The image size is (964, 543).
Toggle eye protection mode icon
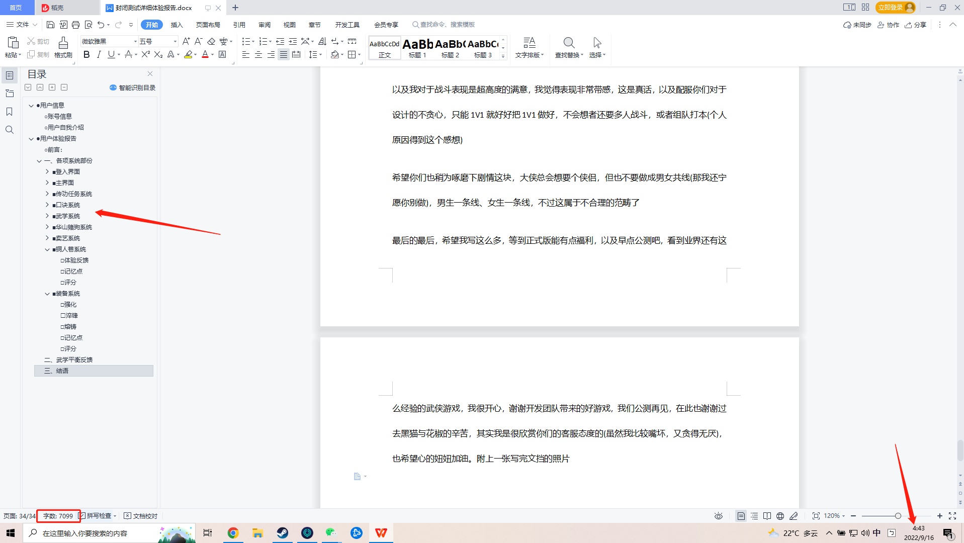click(719, 516)
